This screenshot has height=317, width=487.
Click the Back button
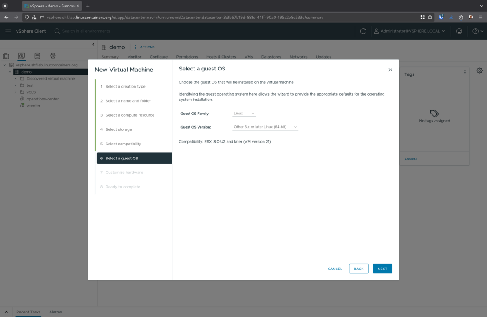pos(359,269)
